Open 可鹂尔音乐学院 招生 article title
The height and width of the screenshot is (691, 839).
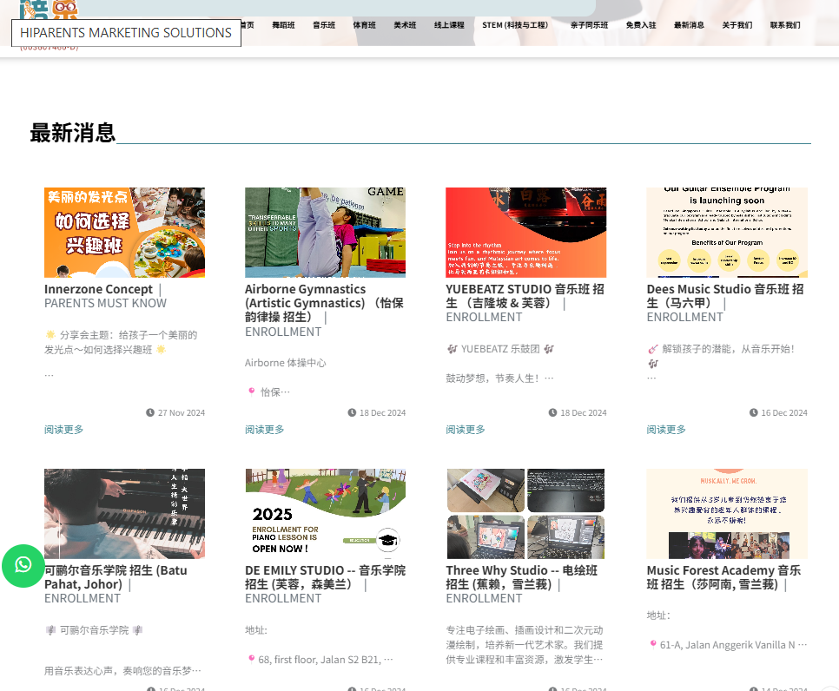(116, 577)
